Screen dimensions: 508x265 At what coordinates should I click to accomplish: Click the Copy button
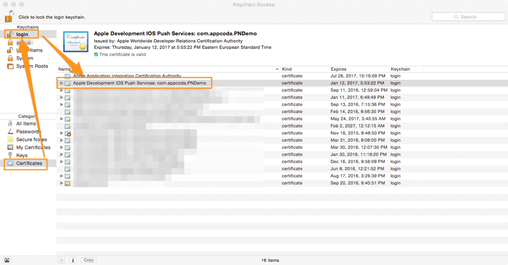88,260
